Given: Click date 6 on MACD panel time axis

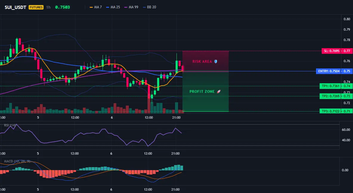Looking at the screenshot, I should pos(111,189).
